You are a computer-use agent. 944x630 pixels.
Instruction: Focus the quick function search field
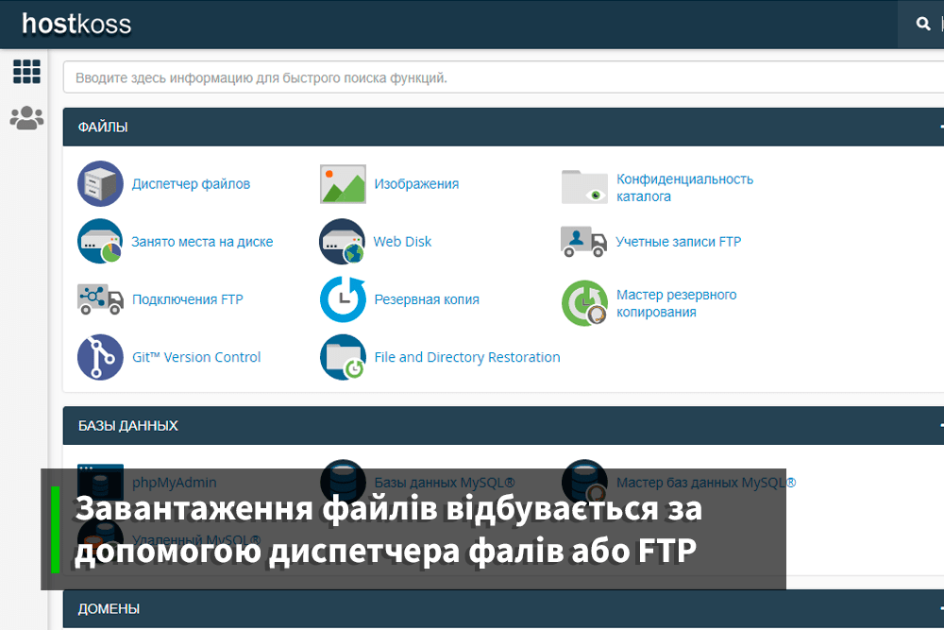coord(503,77)
